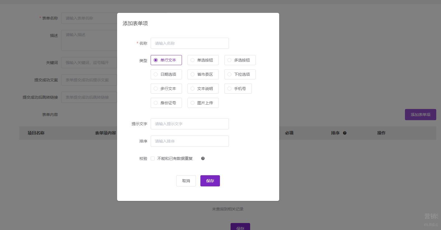Select the 身份证号 type option
The height and width of the screenshot is (230, 441).
[166, 103]
